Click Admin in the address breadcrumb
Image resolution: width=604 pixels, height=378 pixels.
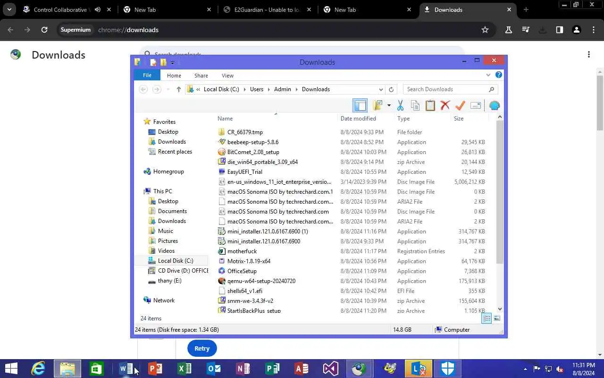(x=283, y=89)
